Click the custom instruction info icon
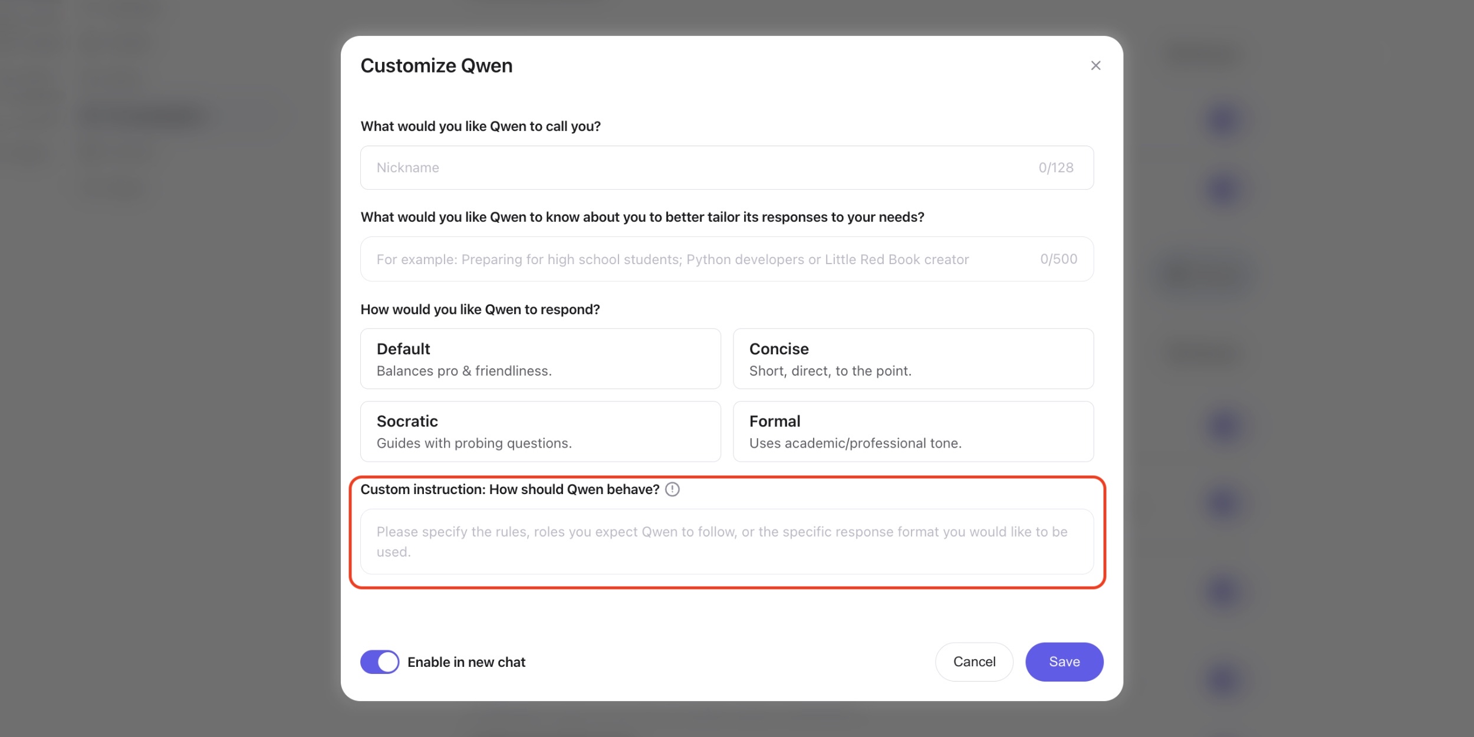The image size is (1474, 737). click(672, 489)
